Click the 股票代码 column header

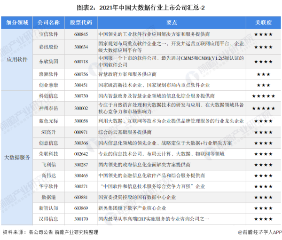point(79,23)
